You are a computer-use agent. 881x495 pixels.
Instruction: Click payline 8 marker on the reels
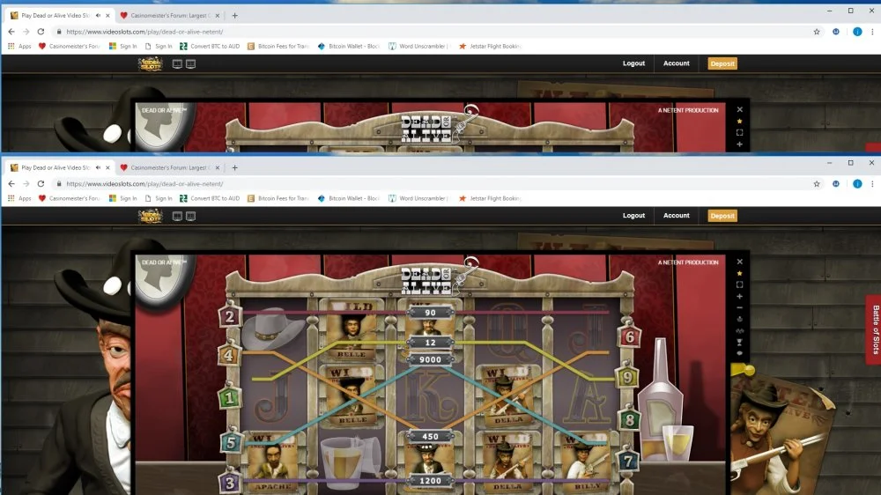tap(629, 420)
